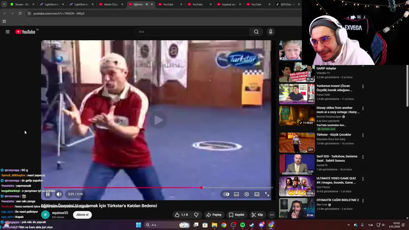Screen dimensions: 409x230
Task: Open the Paylaş share dialog
Action: [x=214, y=215]
